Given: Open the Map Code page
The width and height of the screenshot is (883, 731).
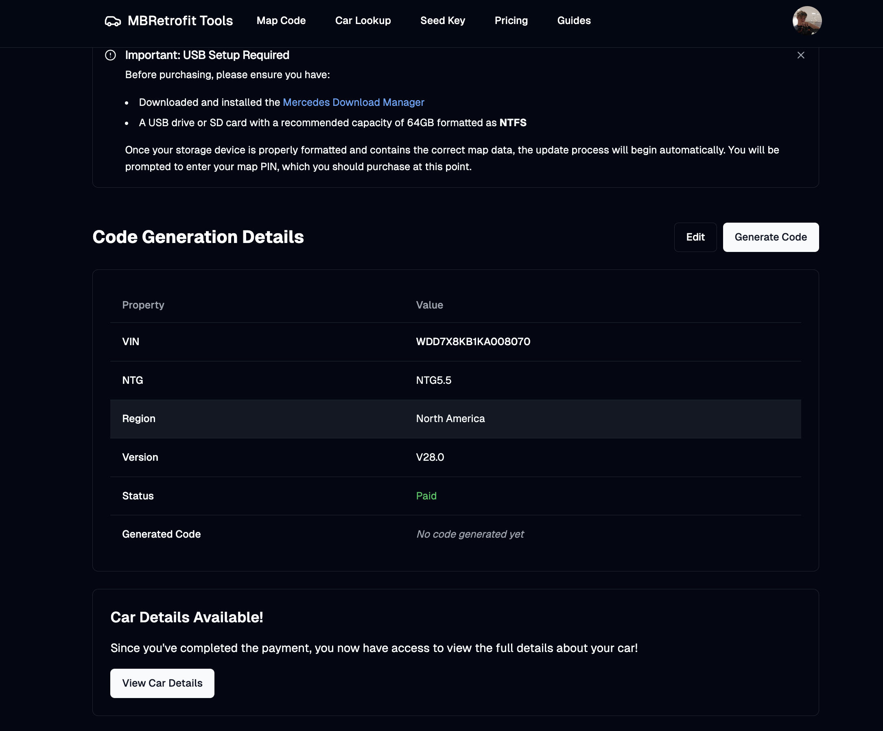Looking at the screenshot, I should [281, 21].
